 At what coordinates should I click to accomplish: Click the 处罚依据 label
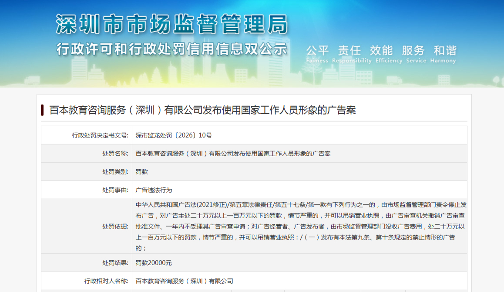[115, 226]
